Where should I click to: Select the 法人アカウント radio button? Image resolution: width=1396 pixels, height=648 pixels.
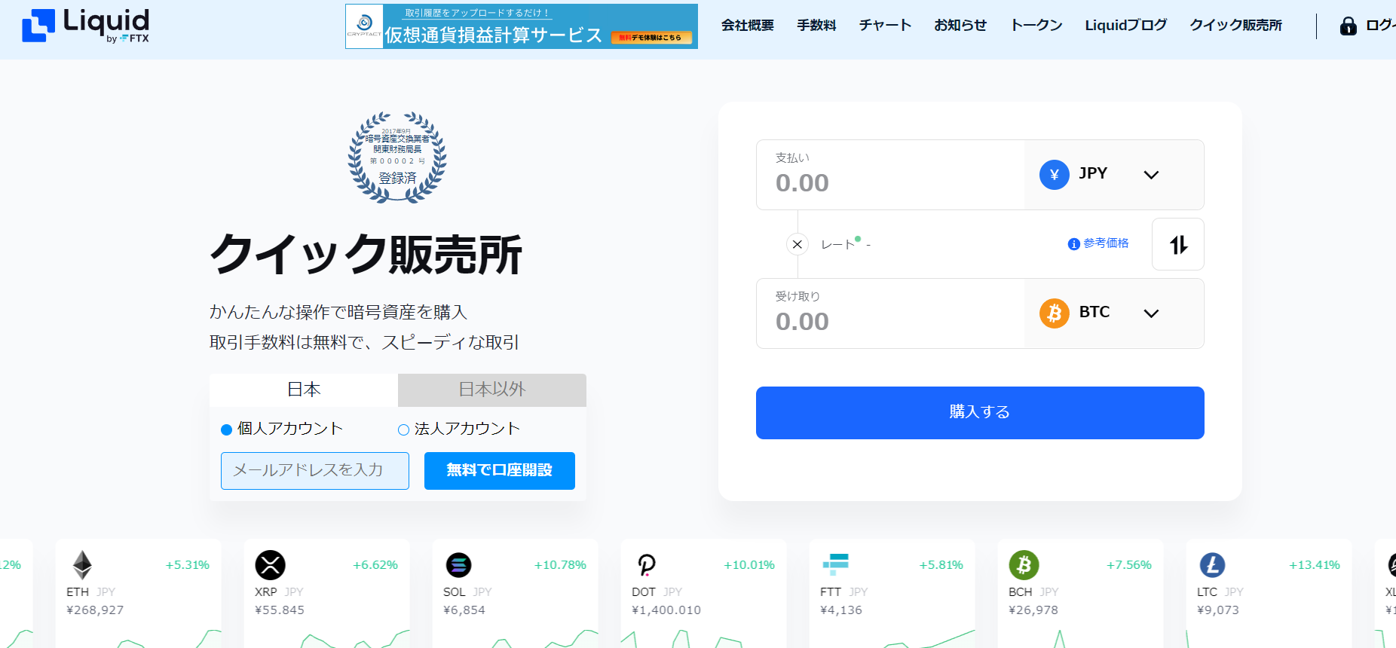[x=403, y=429]
